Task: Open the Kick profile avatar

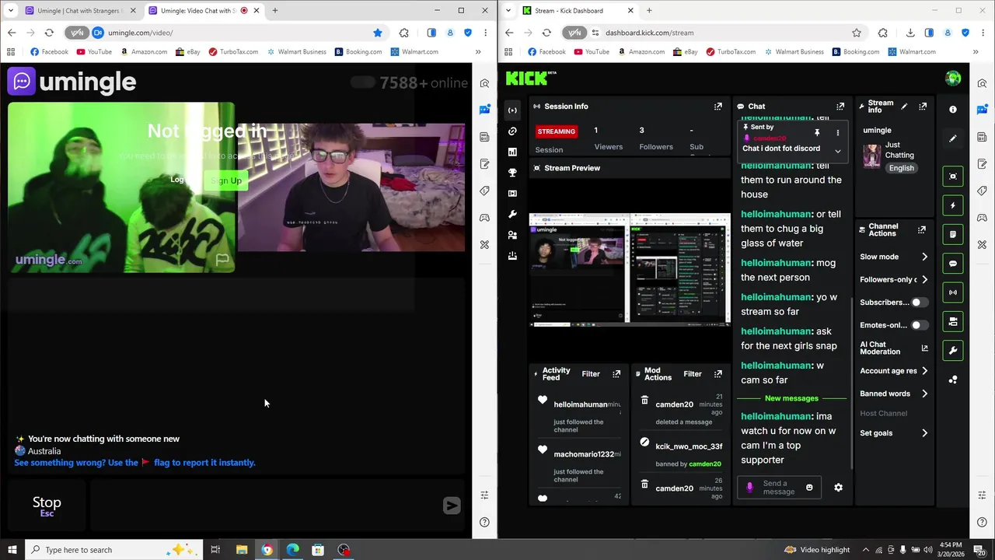Action: [953, 79]
